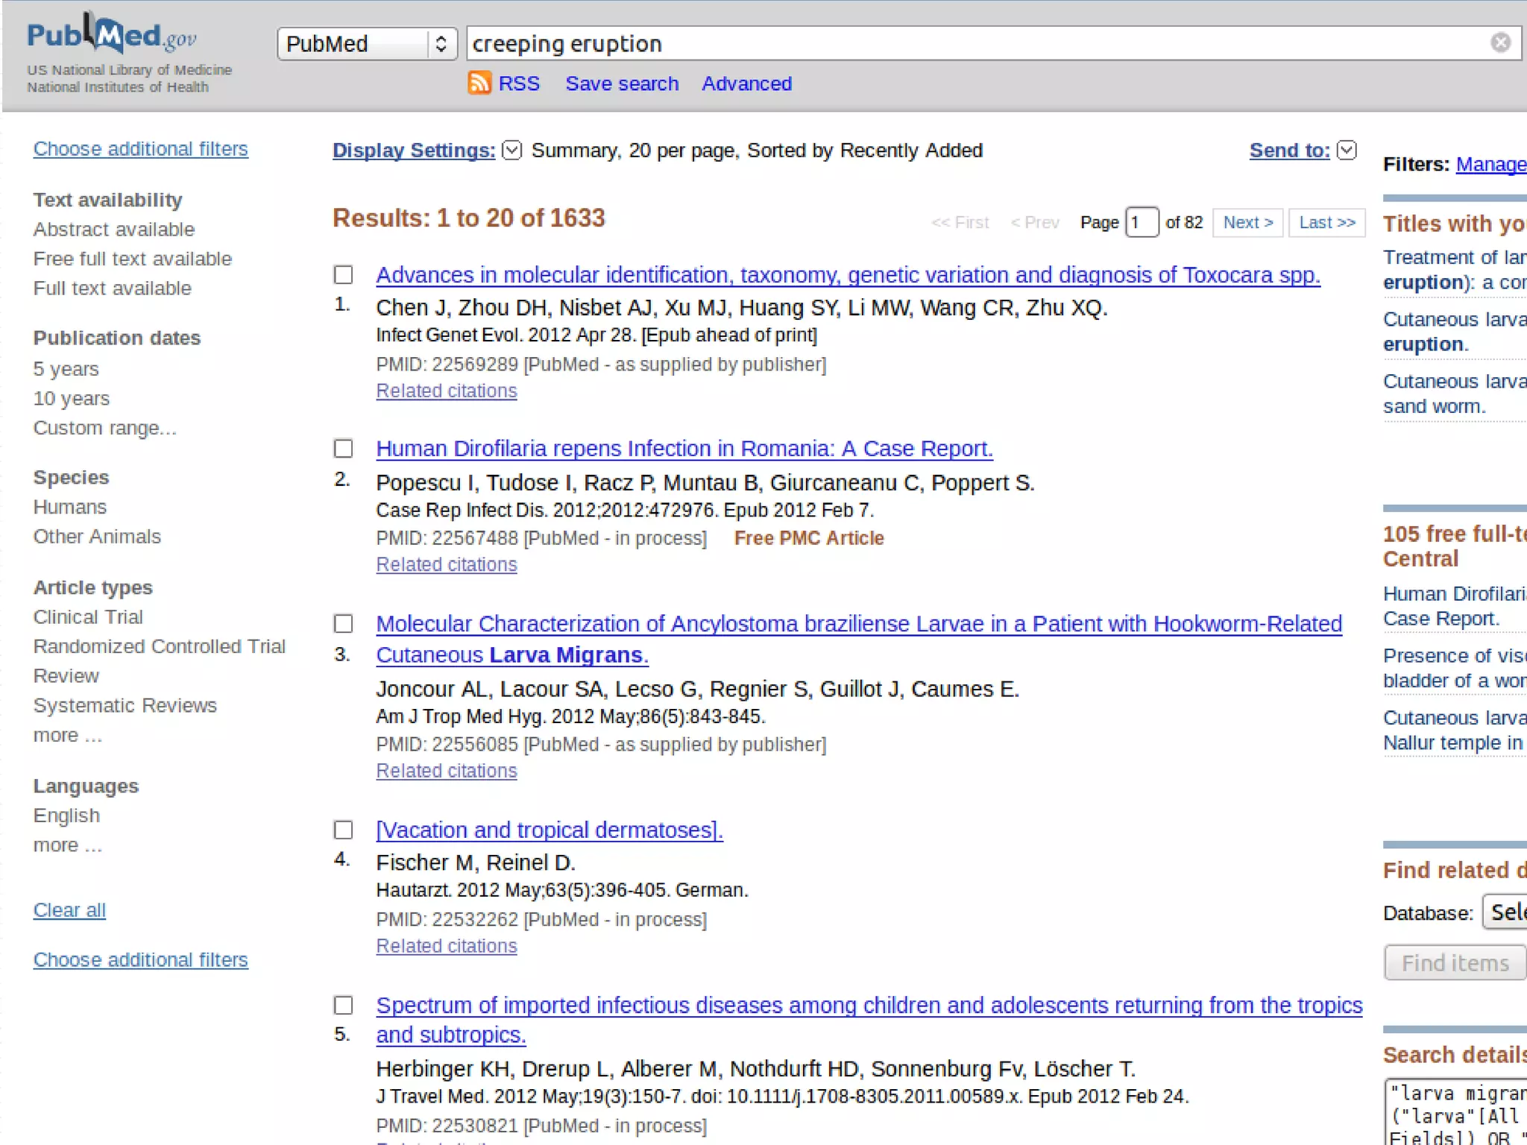1527x1145 pixels.
Task: Click Clear all filters link
Action: pos(69,910)
